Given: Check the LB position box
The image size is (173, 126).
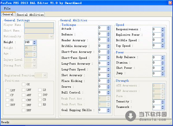Looking at the screenshot, I should pyautogui.click(x=40, y=90).
